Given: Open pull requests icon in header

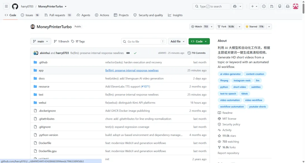Looking at the screenshot, I should 272,6.
